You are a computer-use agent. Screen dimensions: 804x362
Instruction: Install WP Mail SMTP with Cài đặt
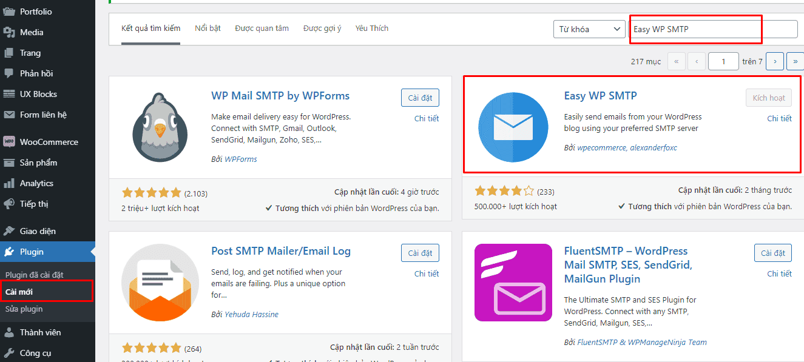[420, 98]
